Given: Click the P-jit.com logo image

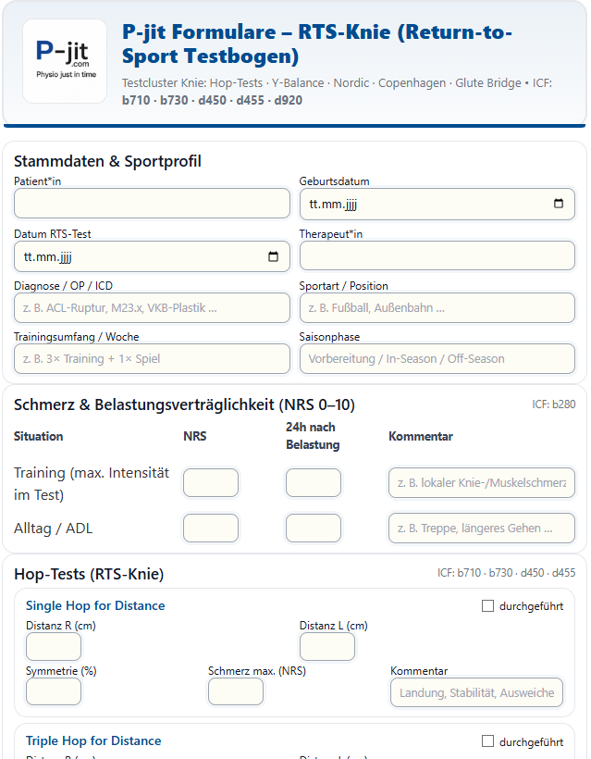Looking at the screenshot, I should pyautogui.click(x=65, y=61).
